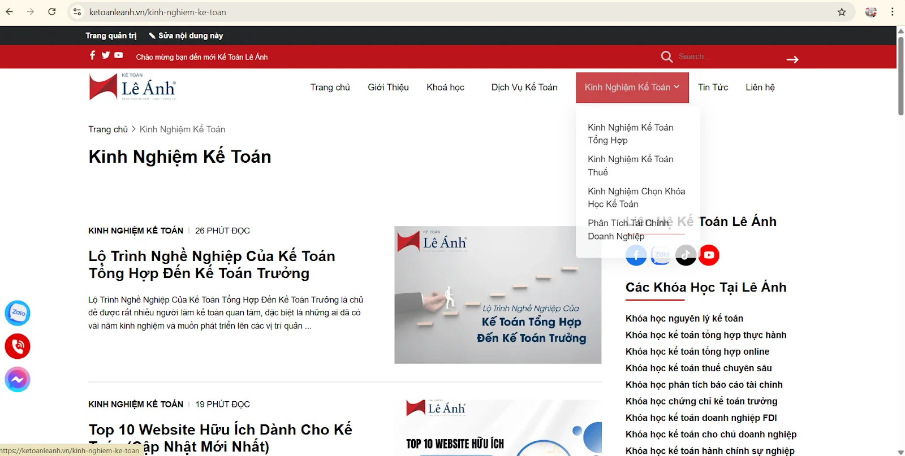905x456 pixels.
Task: Open the Twitter icon in top bar
Action: [105, 55]
